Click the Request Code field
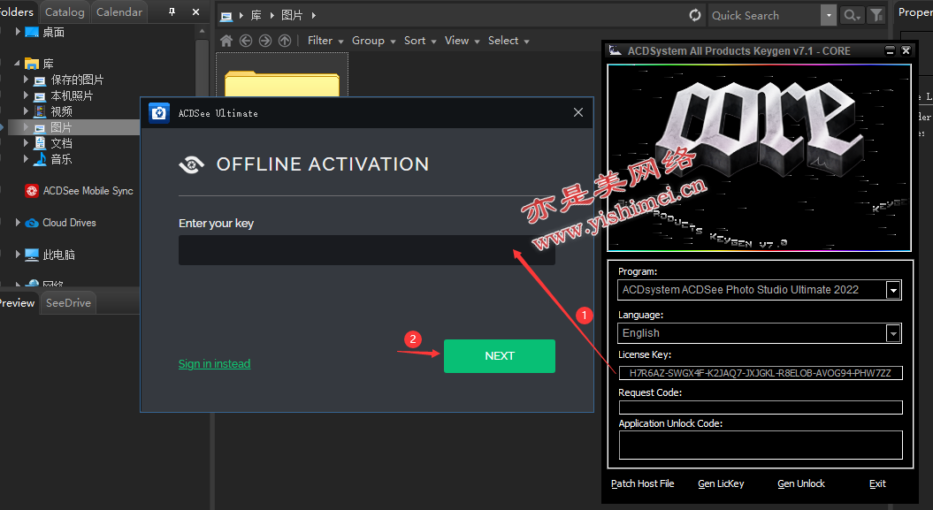 pos(761,407)
